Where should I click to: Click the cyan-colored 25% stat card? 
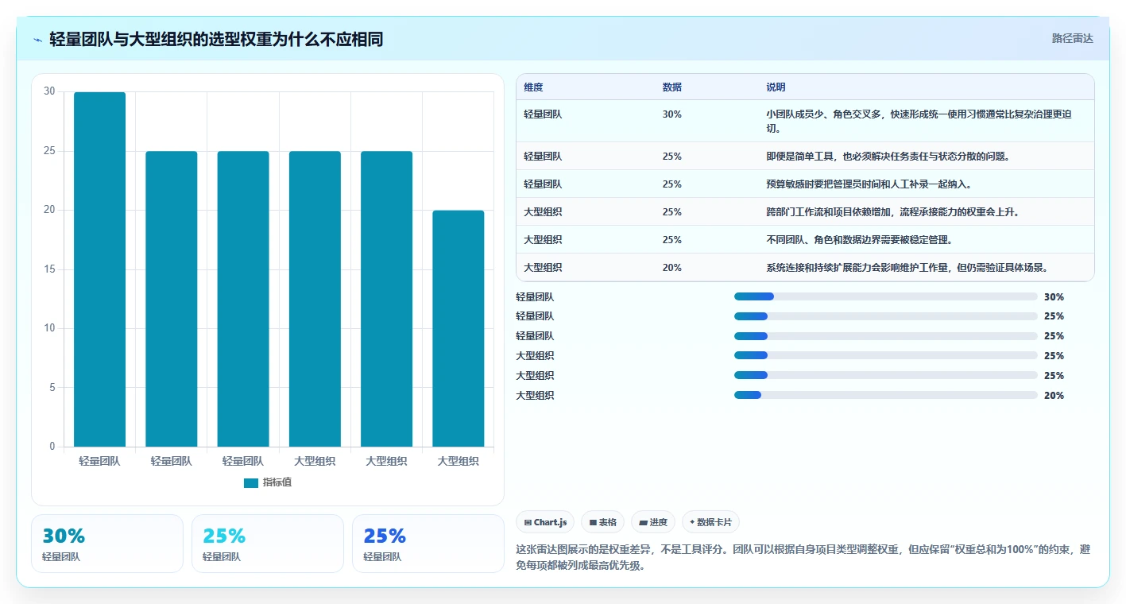(268, 544)
